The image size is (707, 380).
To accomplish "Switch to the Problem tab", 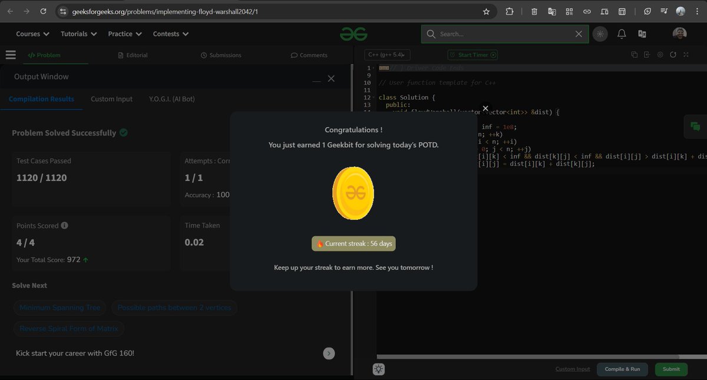I will [x=44, y=55].
